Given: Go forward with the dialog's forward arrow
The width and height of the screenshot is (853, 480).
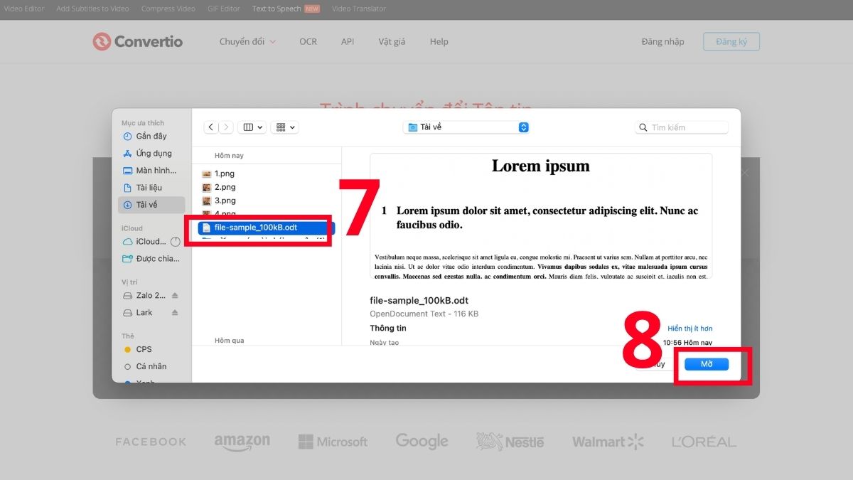Looking at the screenshot, I should point(226,127).
